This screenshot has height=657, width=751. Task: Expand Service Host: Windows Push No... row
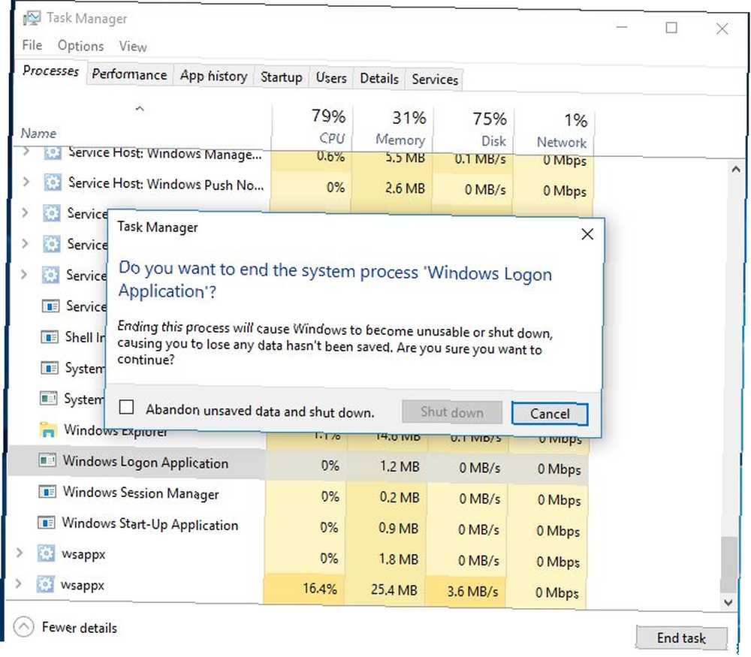[26, 182]
